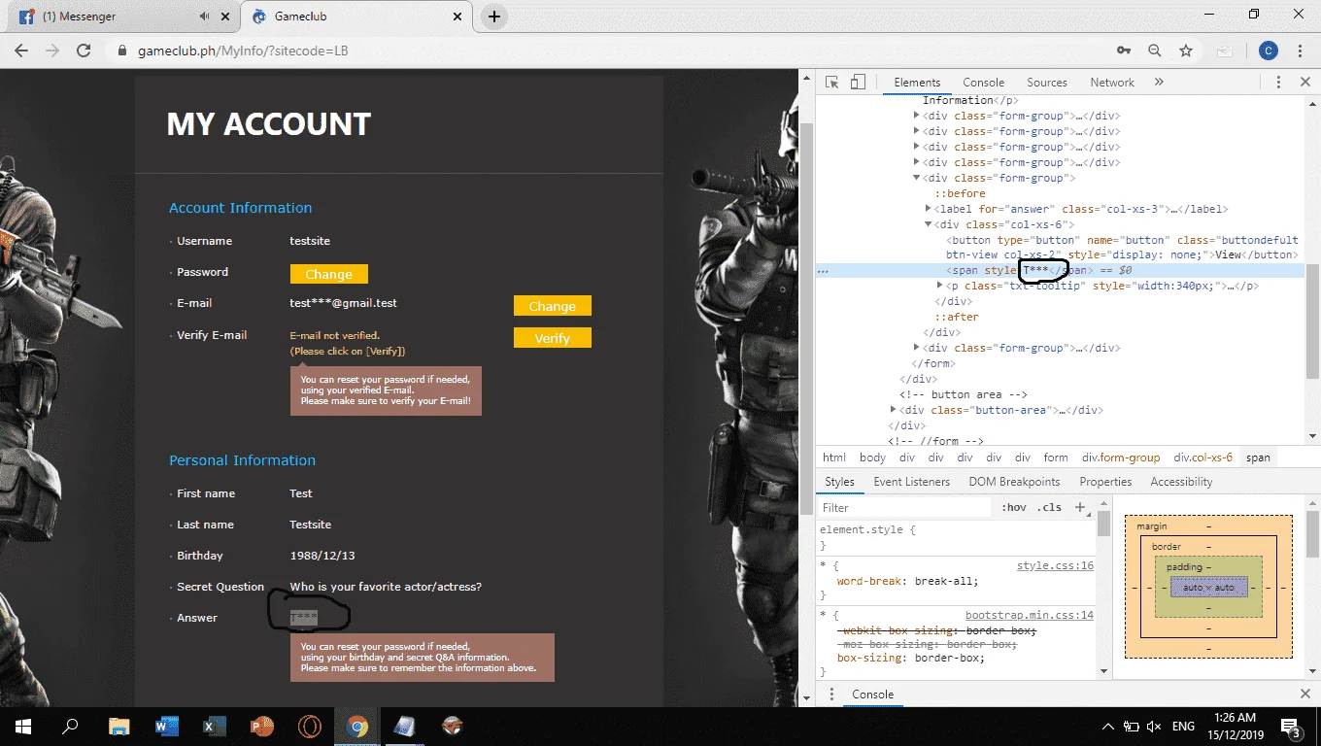Close the Gameclub tab
The height and width of the screenshot is (746, 1321).
click(458, 17)
